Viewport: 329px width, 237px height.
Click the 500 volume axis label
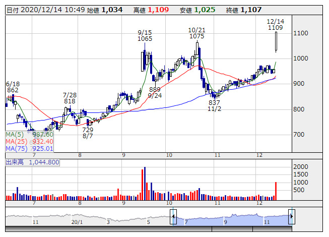click(x=299, y=190)
